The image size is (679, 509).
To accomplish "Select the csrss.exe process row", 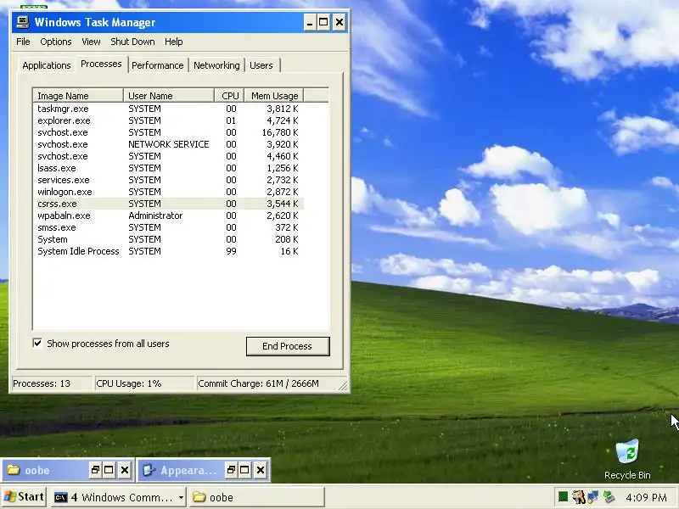I will 168,204.
